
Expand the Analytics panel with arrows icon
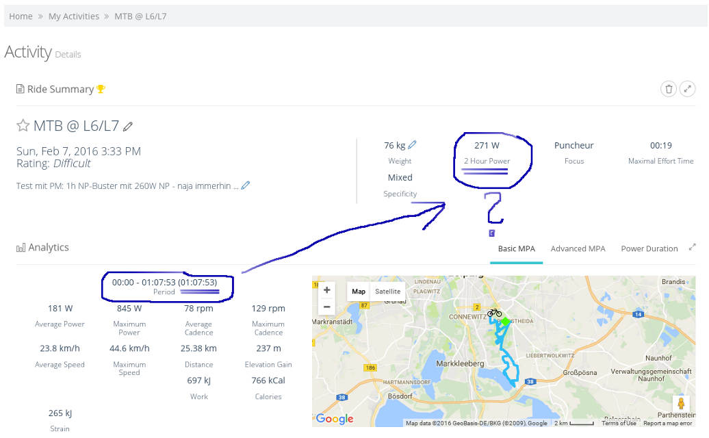click(x=692, y=248)
